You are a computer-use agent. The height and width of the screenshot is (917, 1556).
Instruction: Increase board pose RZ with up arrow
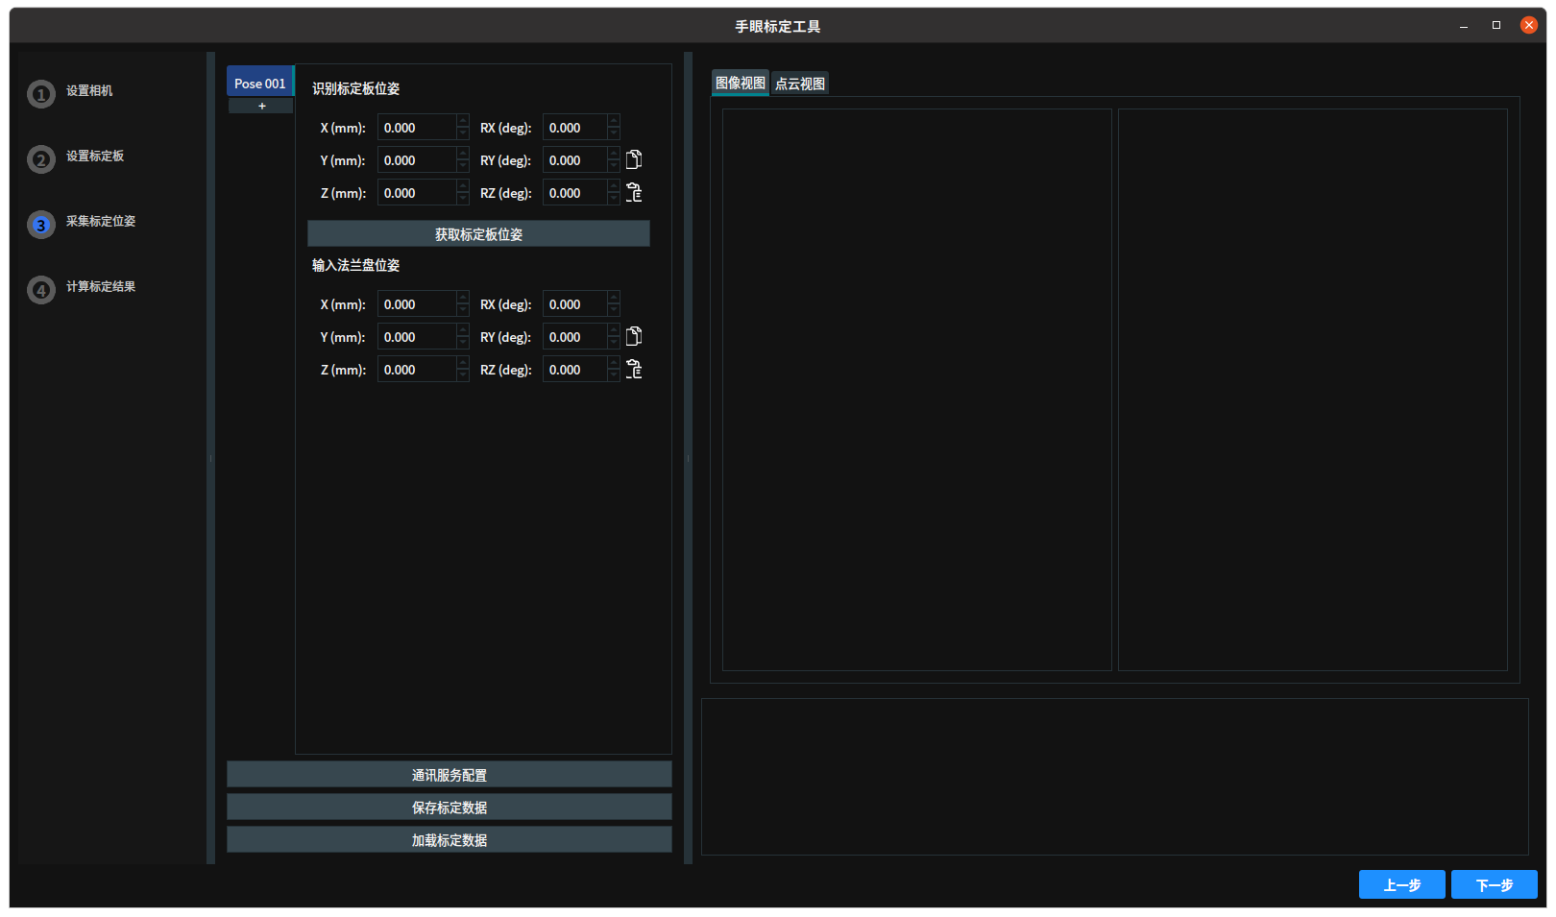pos(614,186)
